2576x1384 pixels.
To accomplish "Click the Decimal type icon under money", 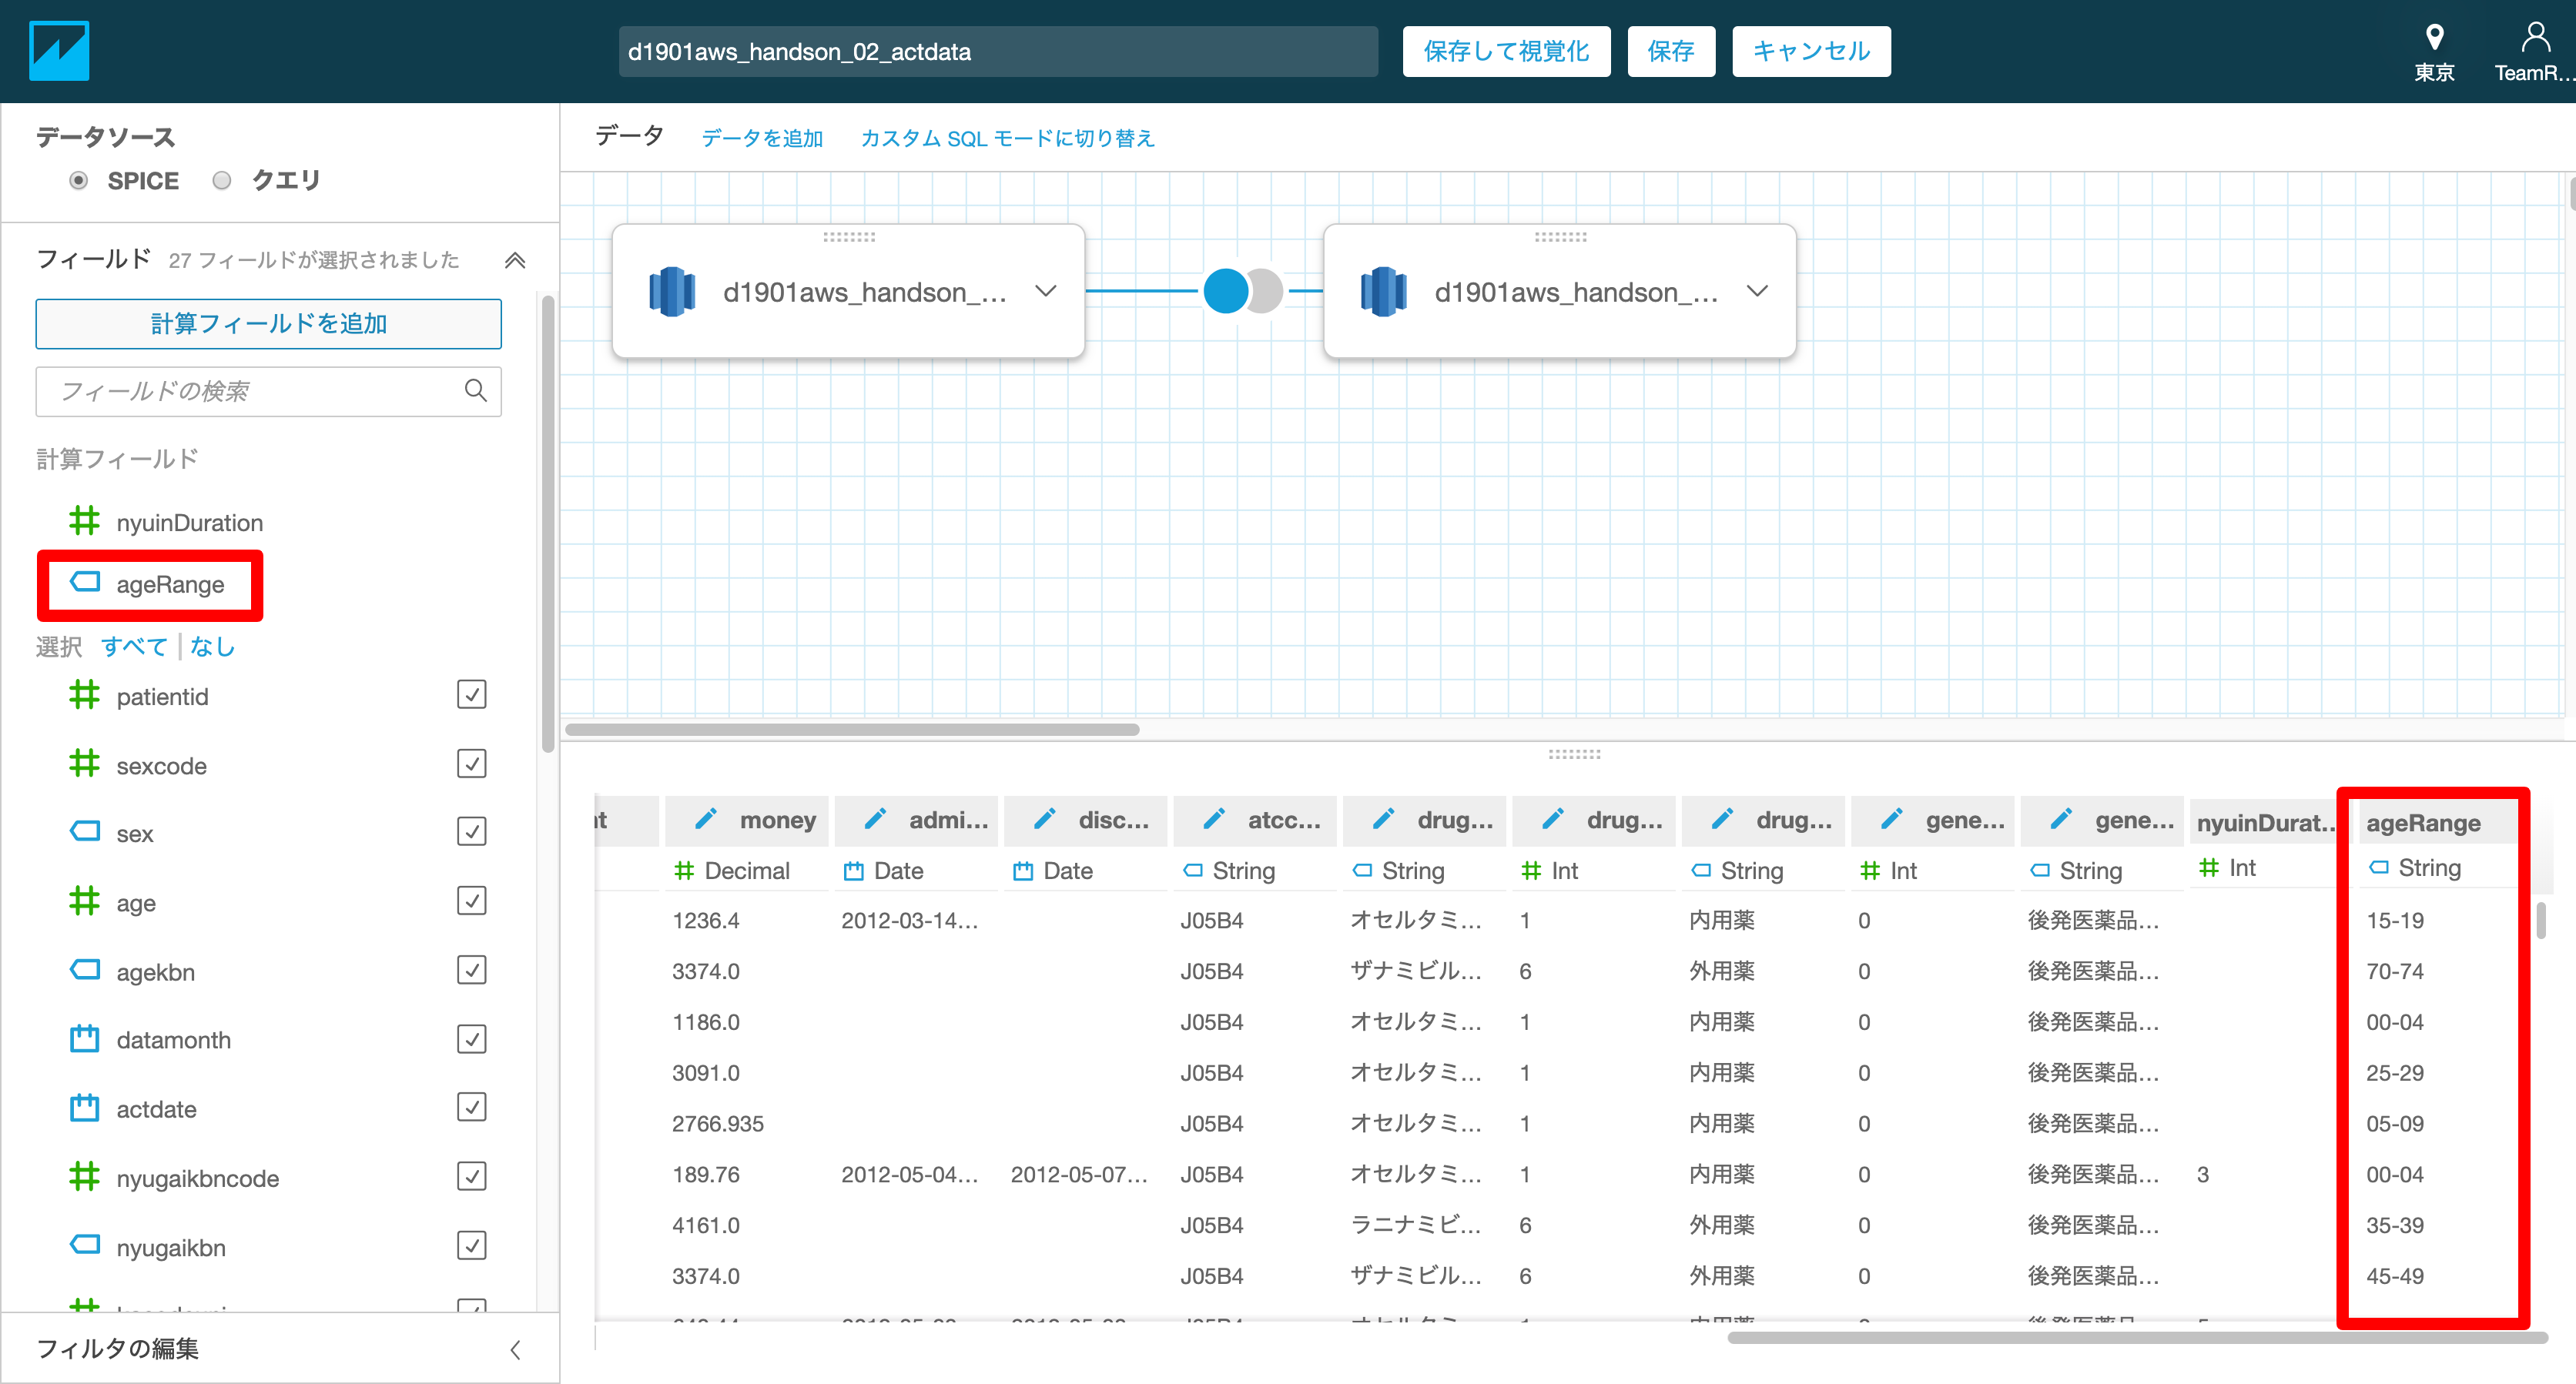I will pos(684,871).
